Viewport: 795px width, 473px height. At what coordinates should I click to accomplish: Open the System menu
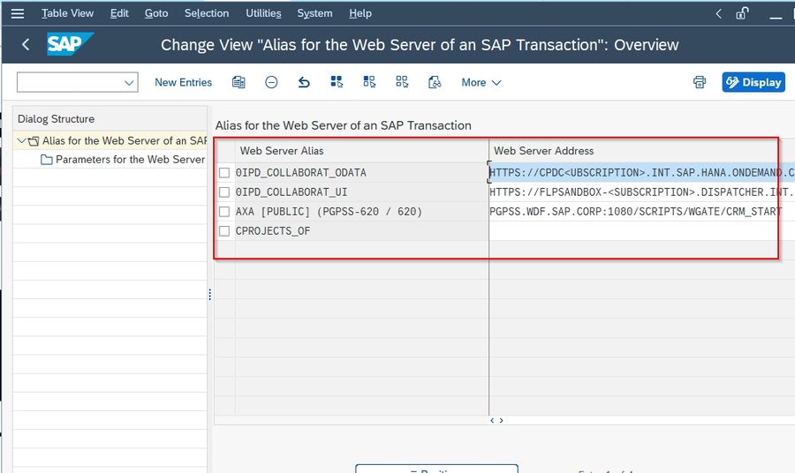pyautogui.click(x=314, y=13)
